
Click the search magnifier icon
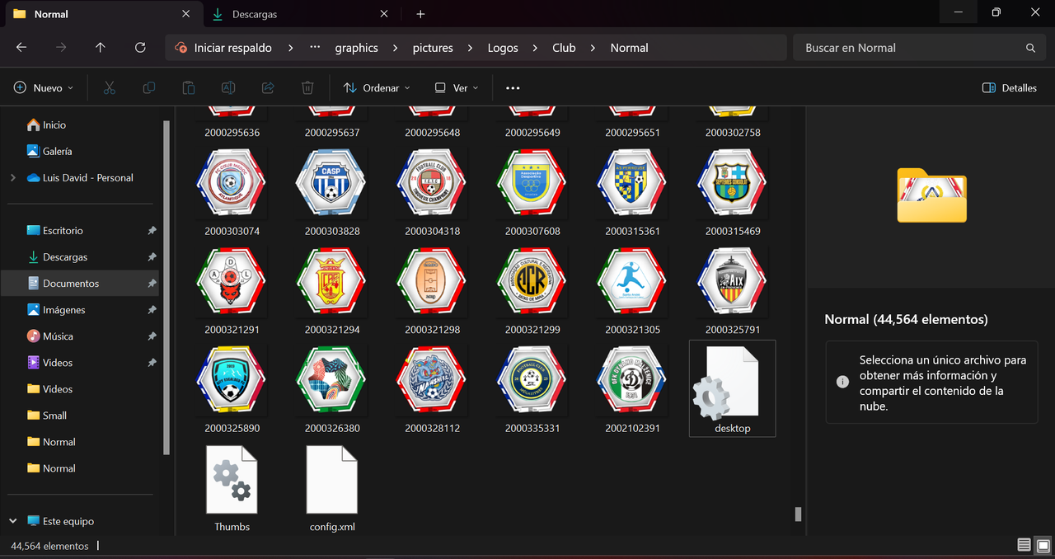(1030, 48)
